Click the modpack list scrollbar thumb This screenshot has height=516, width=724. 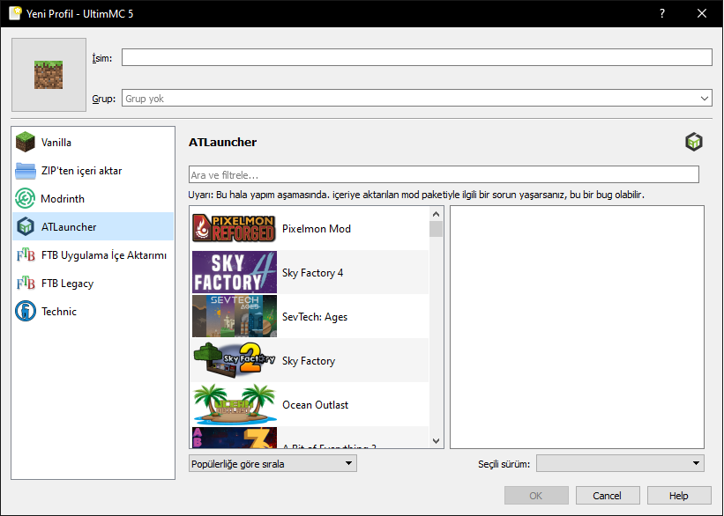[x=436, y=229]
